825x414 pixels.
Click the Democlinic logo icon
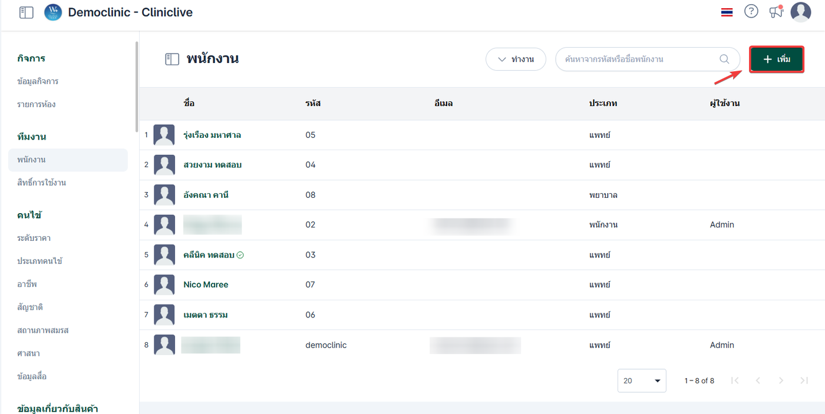[x=53, y=12]
